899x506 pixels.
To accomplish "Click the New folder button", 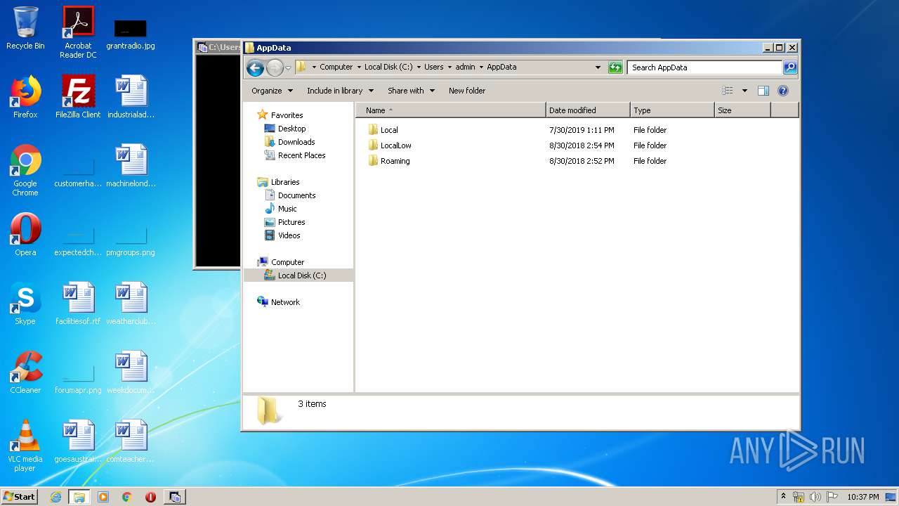I will pos(467,91).
